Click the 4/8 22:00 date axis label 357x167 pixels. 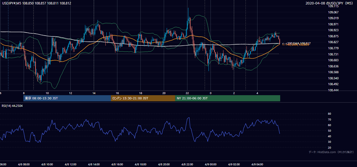(187, 164)
